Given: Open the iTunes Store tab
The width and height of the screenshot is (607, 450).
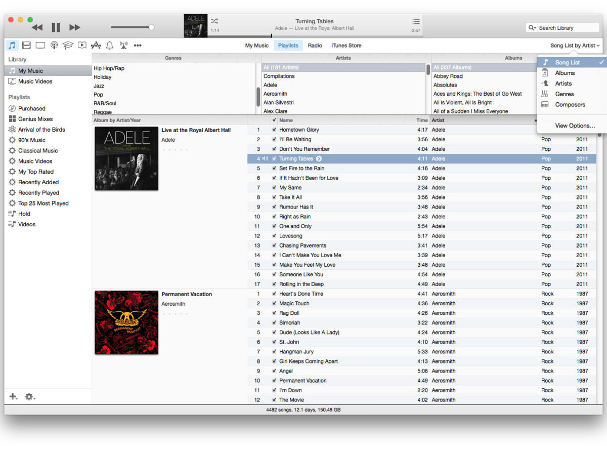Looking at the screenshot, I should [x=346, y=46].
